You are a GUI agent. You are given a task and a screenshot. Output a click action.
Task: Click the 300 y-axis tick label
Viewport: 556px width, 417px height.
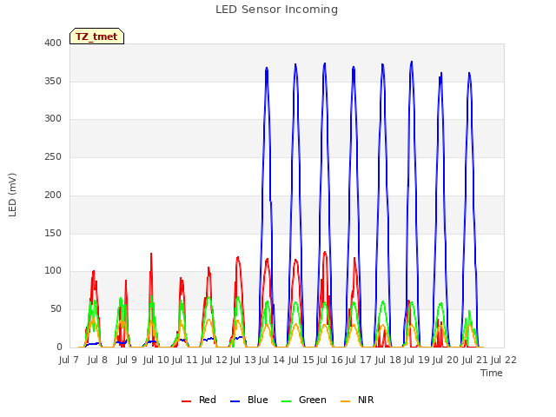pyautogui.click(x=53, y=119)
